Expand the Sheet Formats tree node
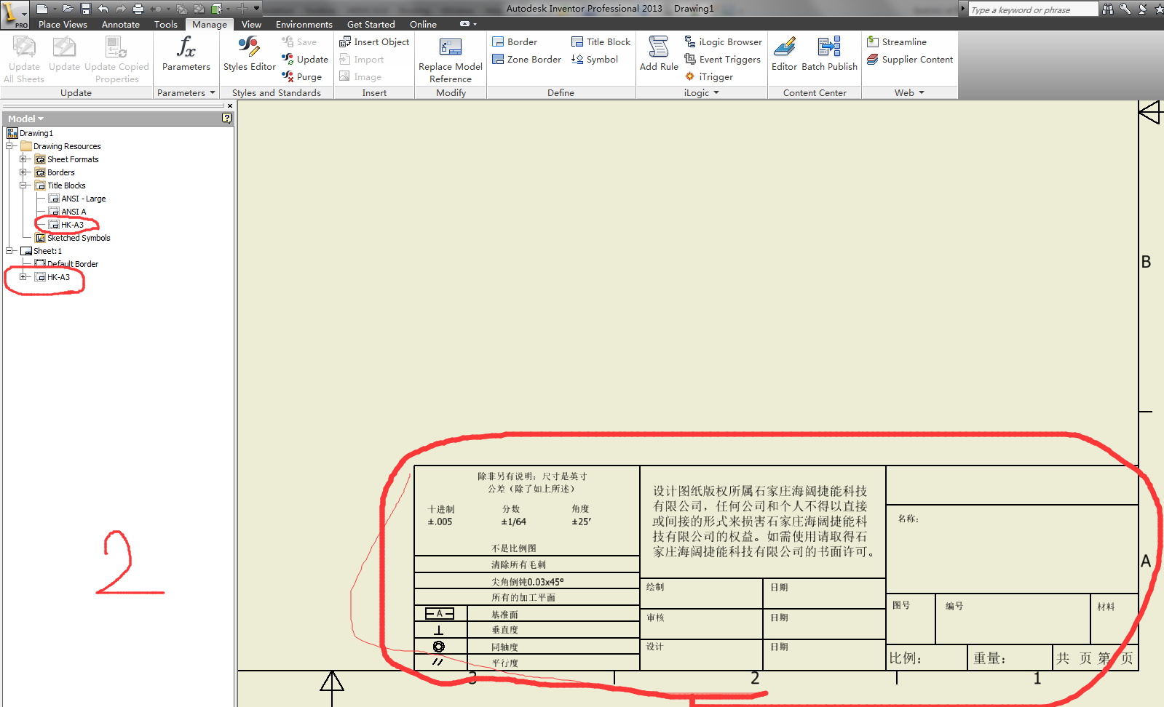Screen dimensions: 1164x707 [x=23, y=159]
